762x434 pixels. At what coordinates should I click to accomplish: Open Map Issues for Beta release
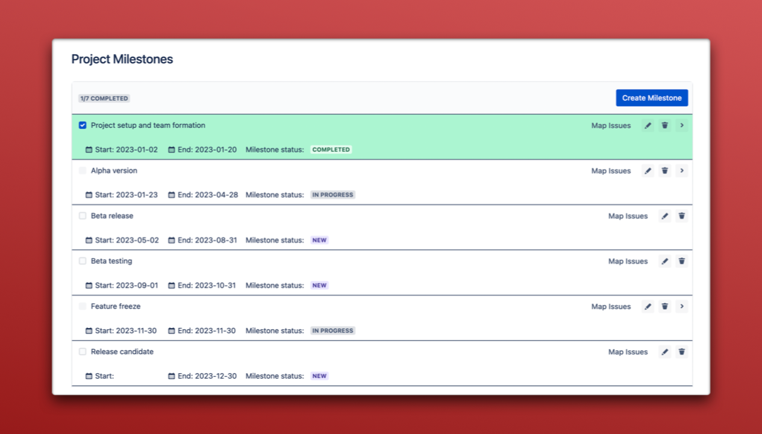click(x=628, y=216)
